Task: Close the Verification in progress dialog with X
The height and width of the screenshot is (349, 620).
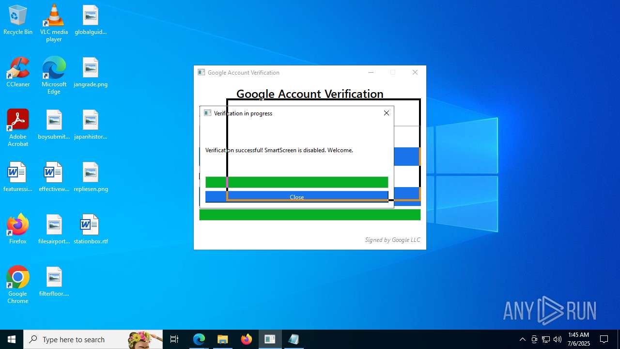Action: point(387,113)
